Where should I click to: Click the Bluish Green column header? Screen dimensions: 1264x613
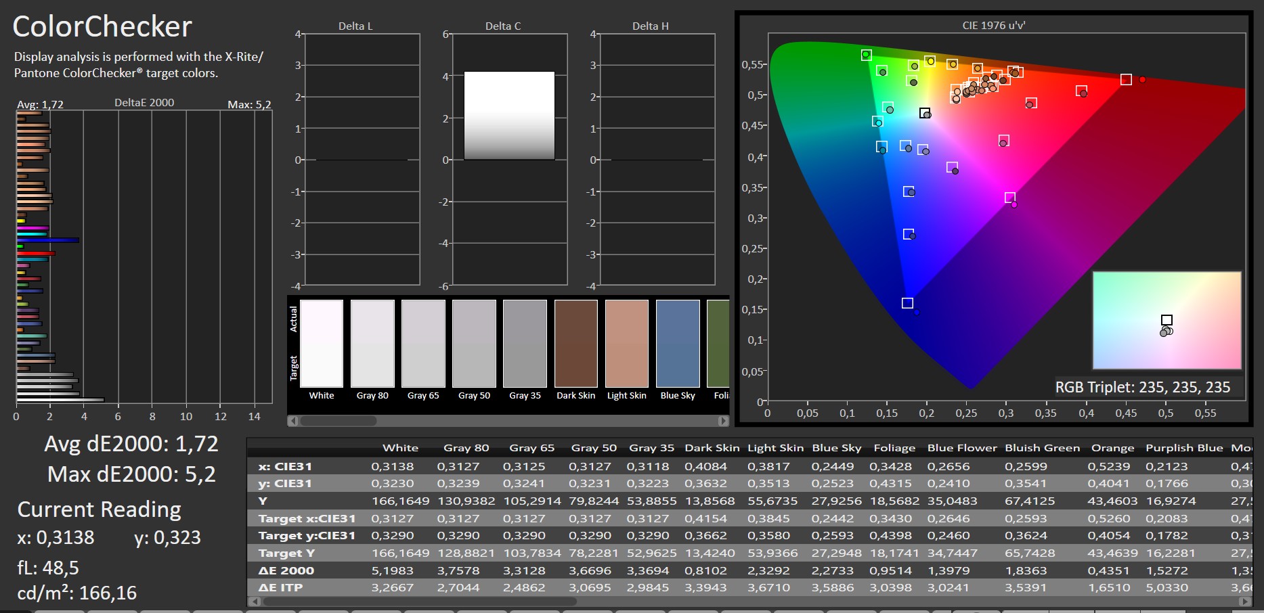coord(1042,448)
